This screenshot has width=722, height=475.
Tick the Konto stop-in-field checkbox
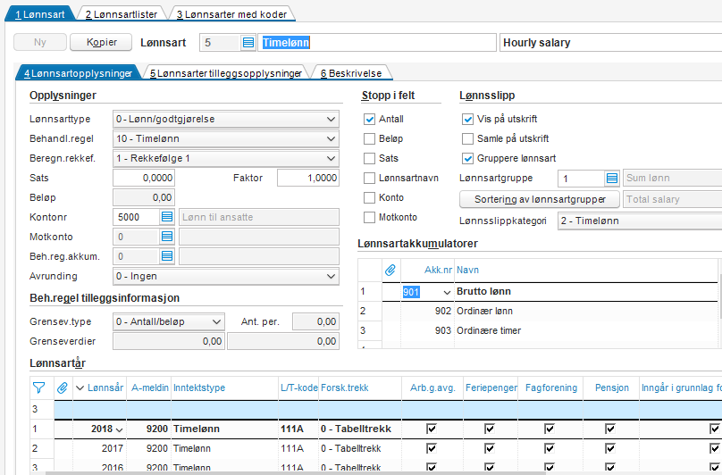[369, 198]
